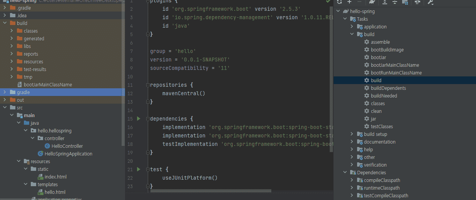
Task: Expand the testCompileClasspath dependencies
Action: 352,196
